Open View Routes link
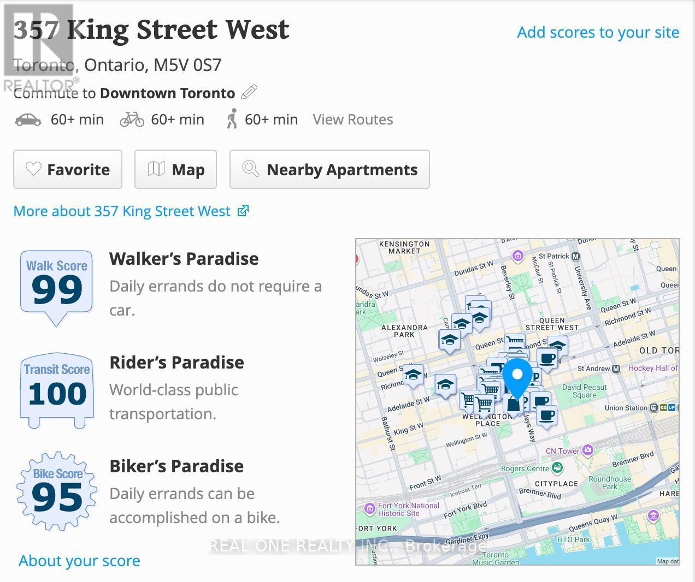The width and height of the screenshot is (695, 582). click(x=352, y=120)
